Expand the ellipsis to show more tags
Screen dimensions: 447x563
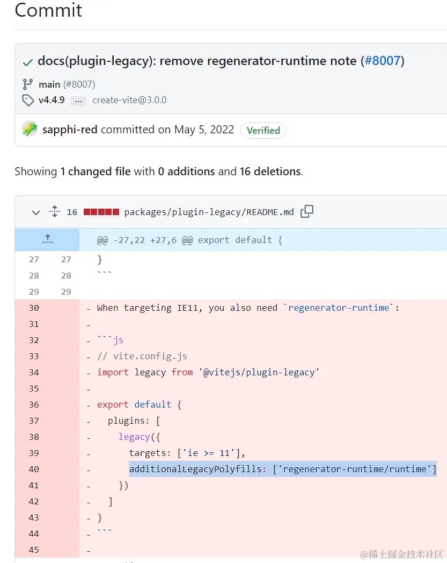78,101
